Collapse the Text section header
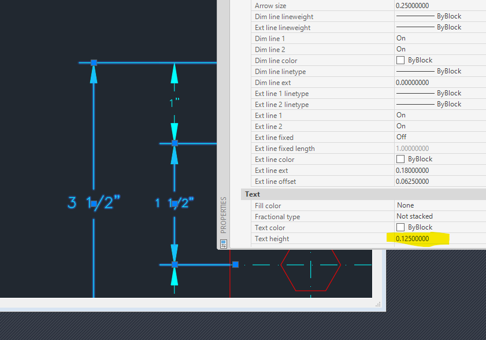This screenshot has height=340, width=486. [363, 194]
